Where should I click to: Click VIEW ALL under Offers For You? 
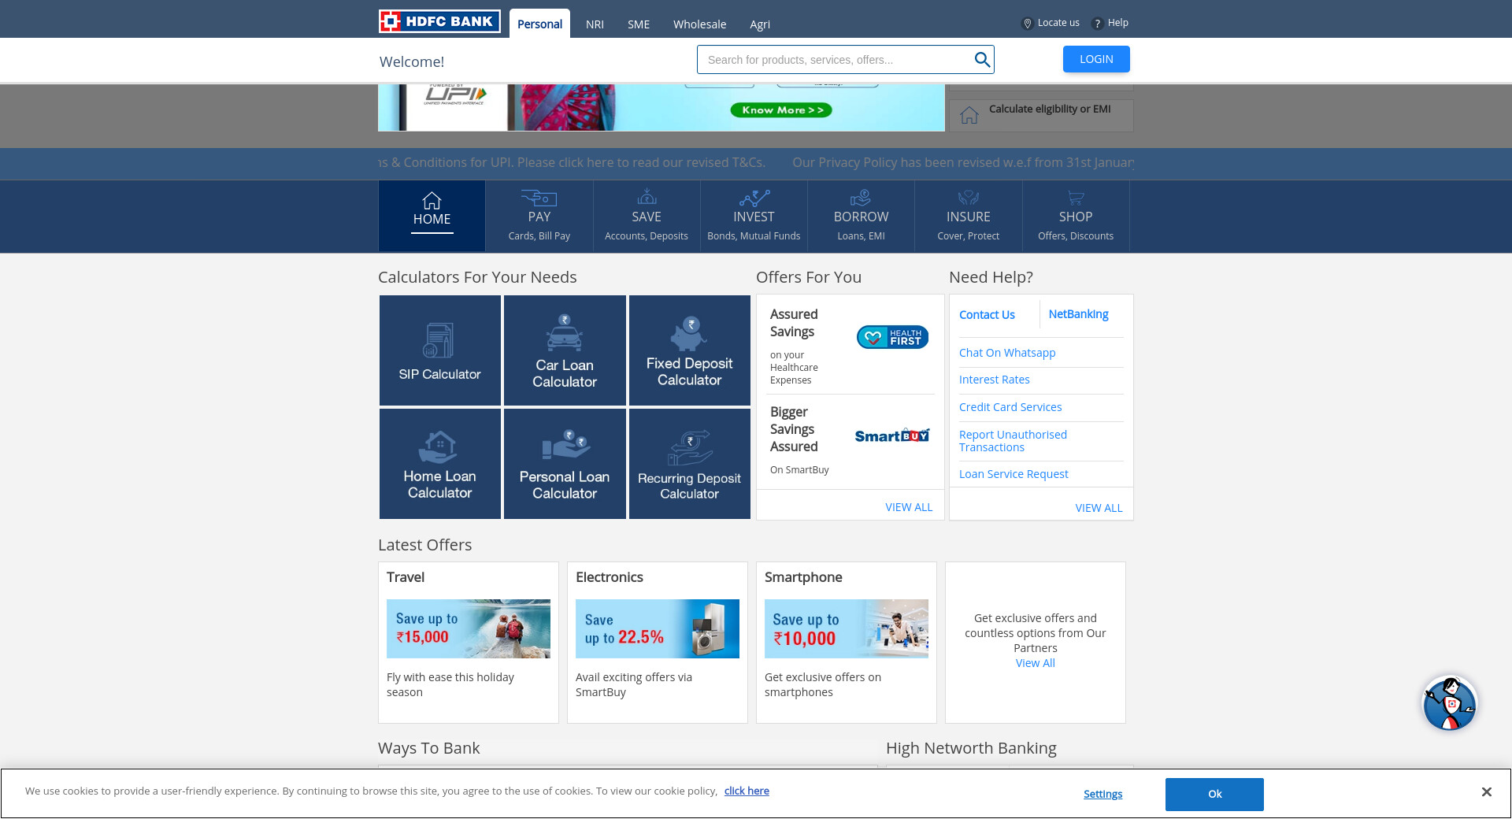point(909,507)
